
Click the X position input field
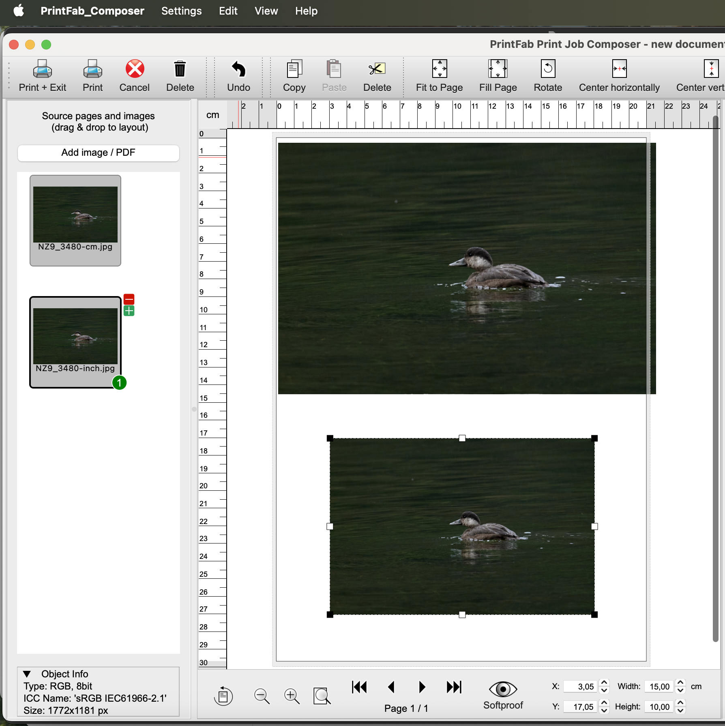click(x=580, y=687)
